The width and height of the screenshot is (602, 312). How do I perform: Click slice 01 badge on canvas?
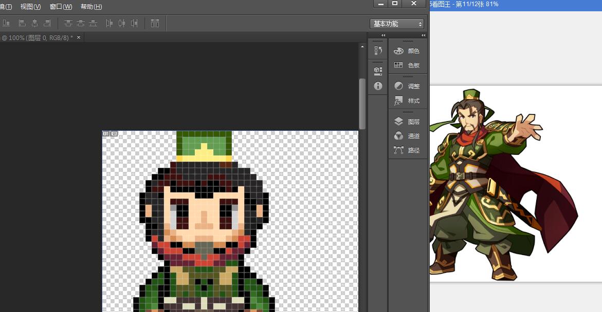[106, 134]
